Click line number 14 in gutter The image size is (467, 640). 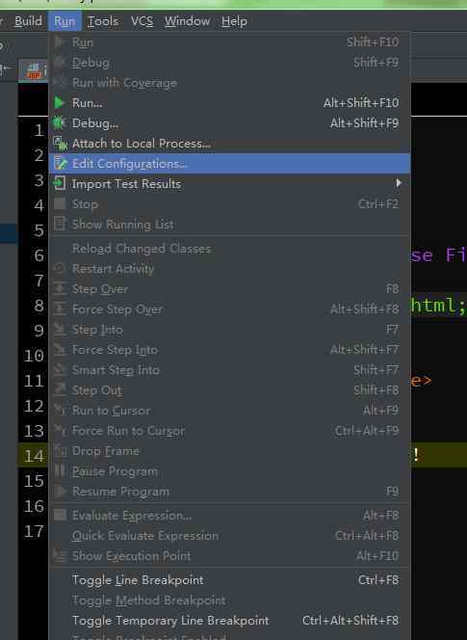(34, 456)
